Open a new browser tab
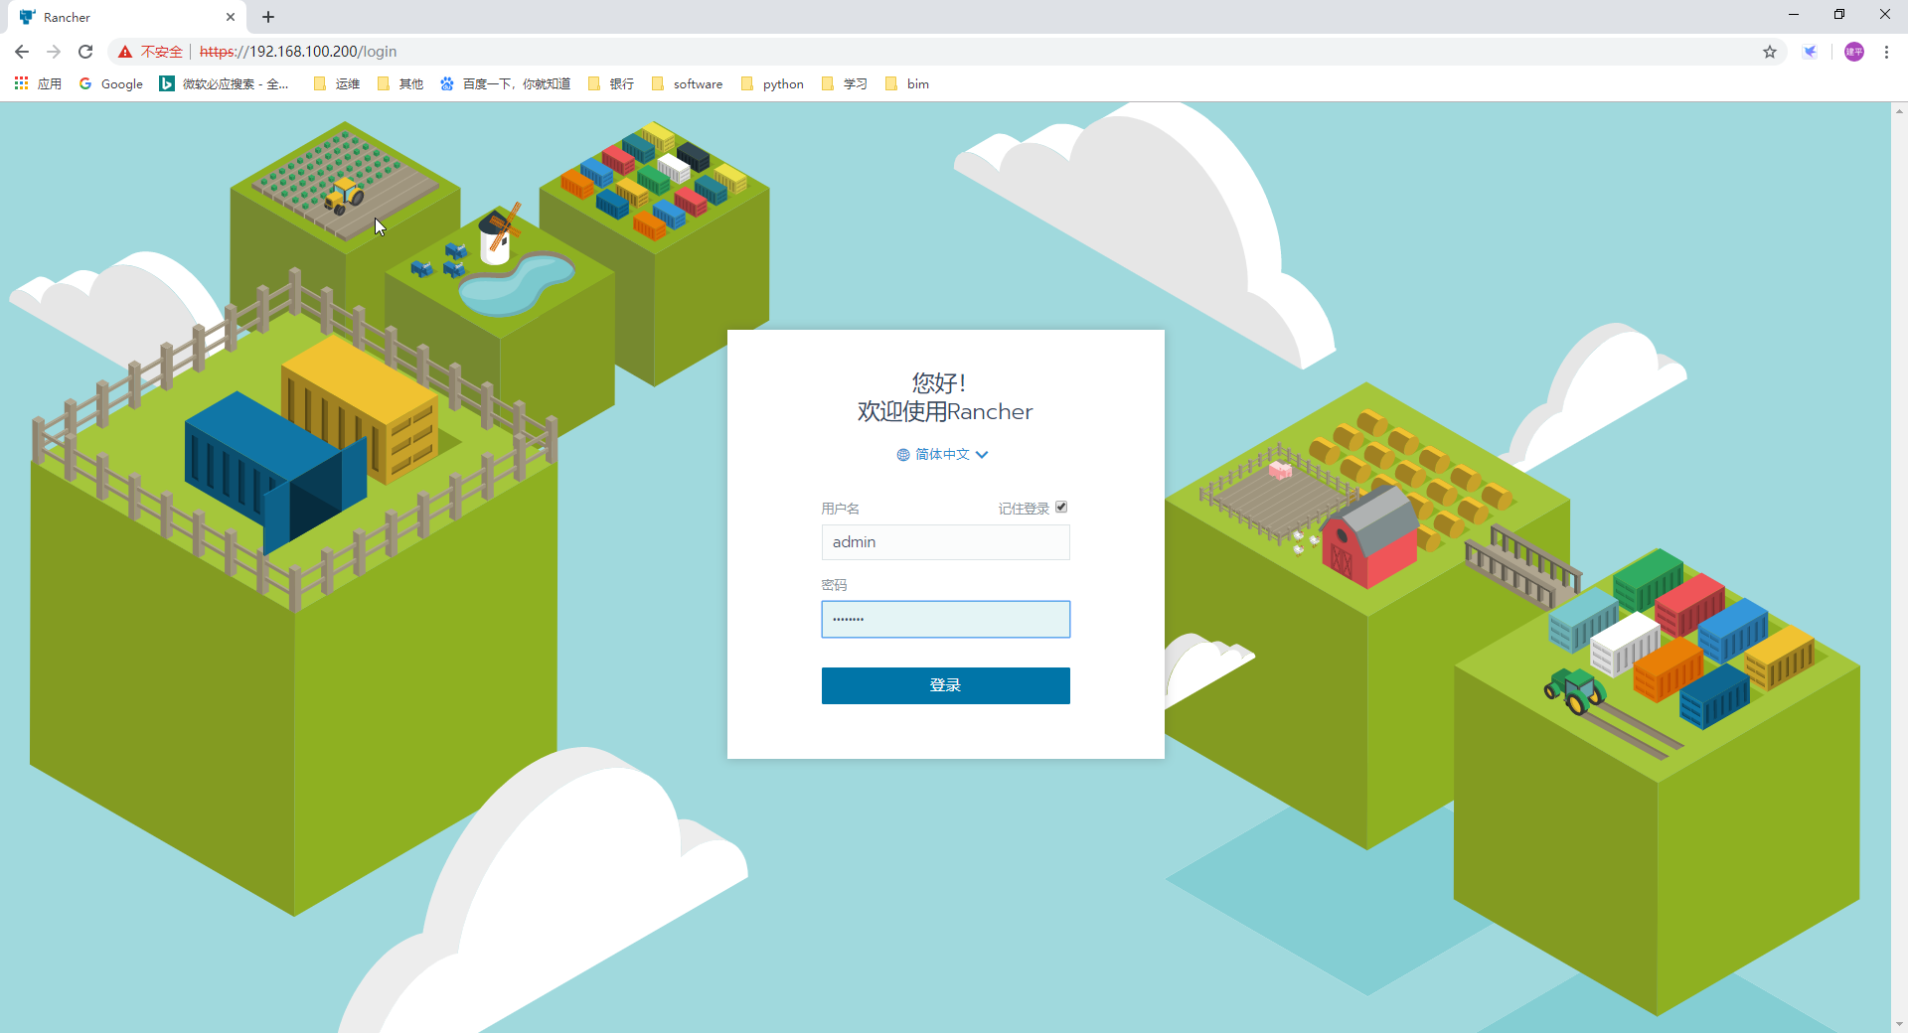The width and height of the screenshot is (1908, 1033). tap(268, 17)
